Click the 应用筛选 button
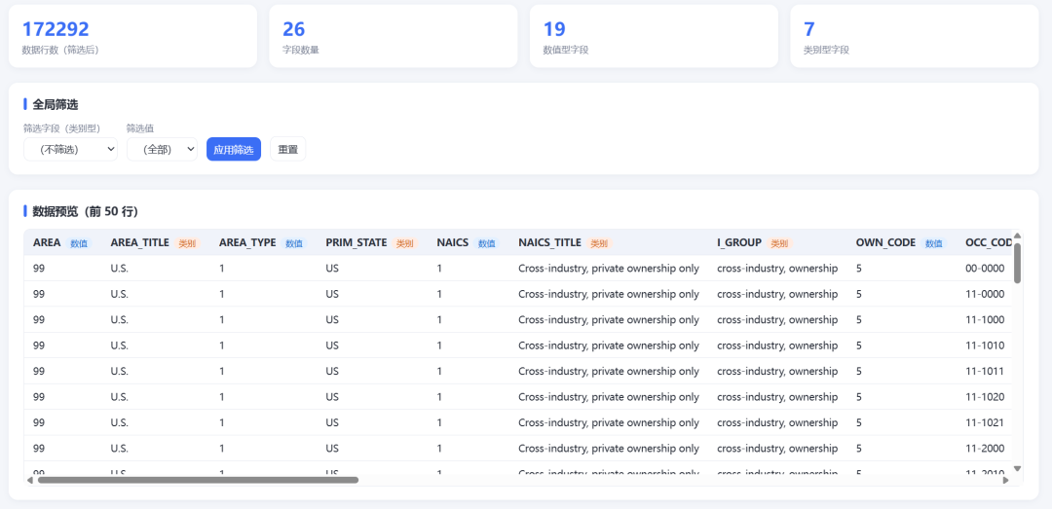Screen dimensions: 1052x509 [x=234, y=150]
